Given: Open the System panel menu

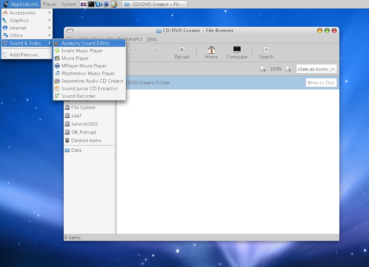Looking at the screenshot, I should click(69, 4).
